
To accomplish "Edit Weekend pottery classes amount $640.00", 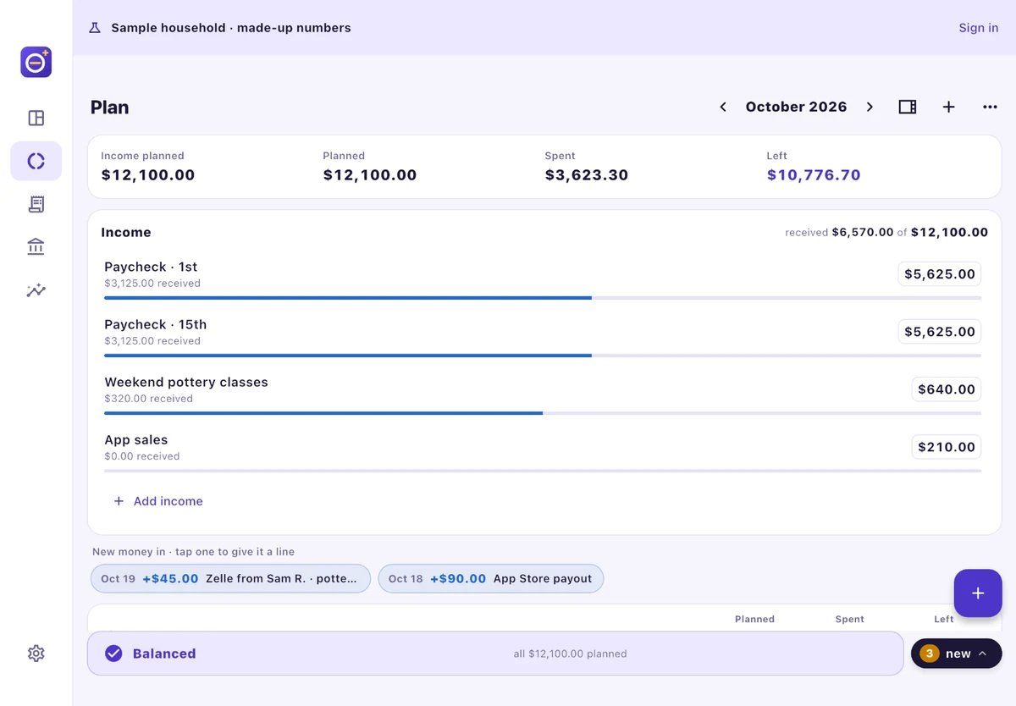I will pyautogui.click(x=947, y=389).
